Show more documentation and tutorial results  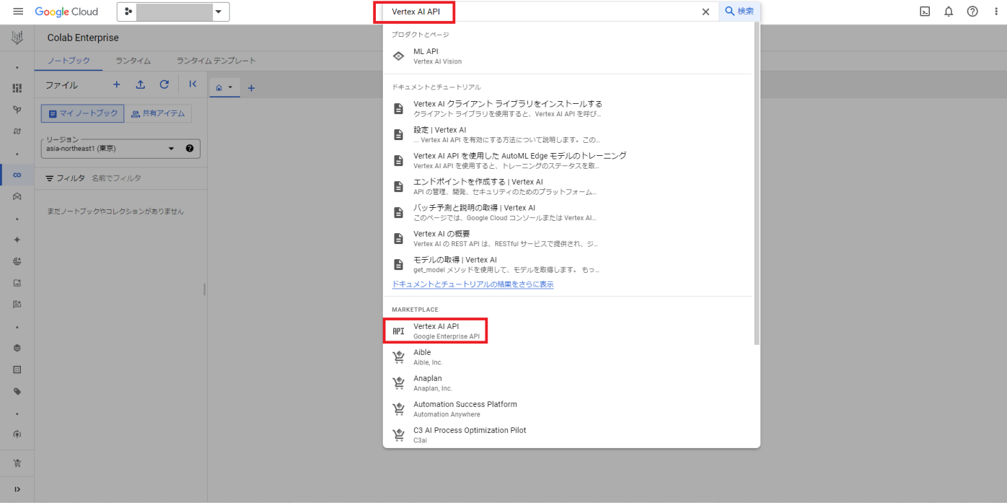coord(472,284)
